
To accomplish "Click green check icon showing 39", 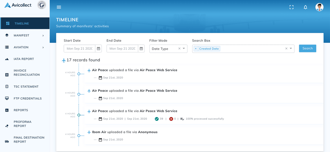I will (x=157, y=119).
